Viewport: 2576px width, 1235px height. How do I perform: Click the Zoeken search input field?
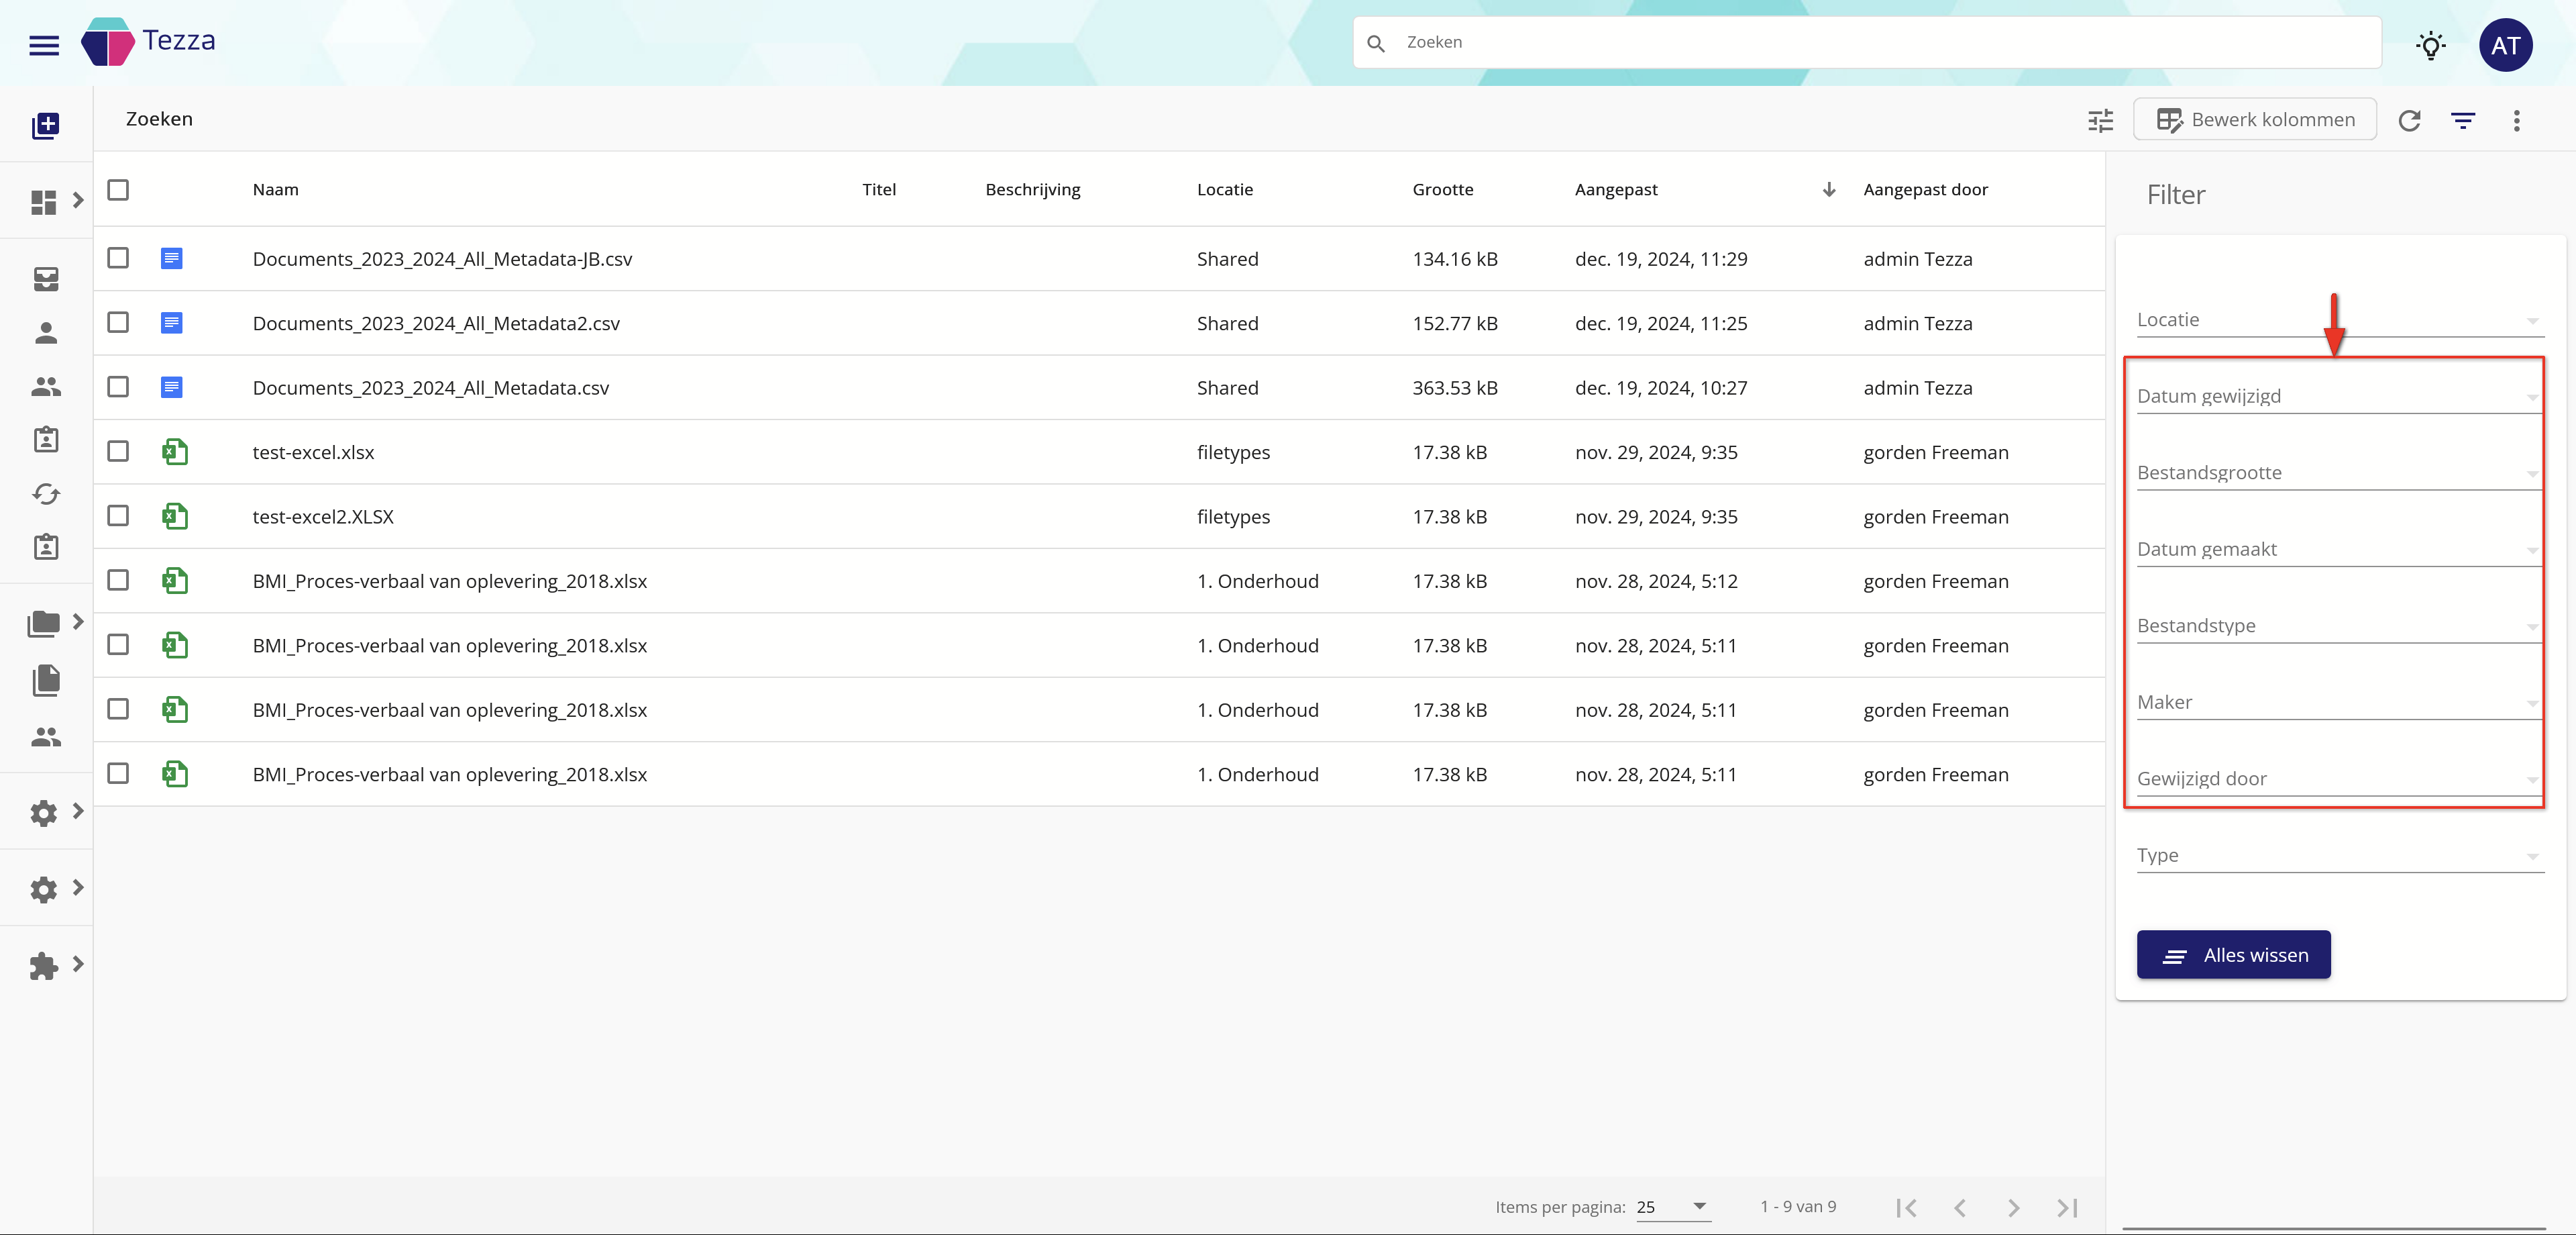pyautogui.click(x=1866, y=43)
